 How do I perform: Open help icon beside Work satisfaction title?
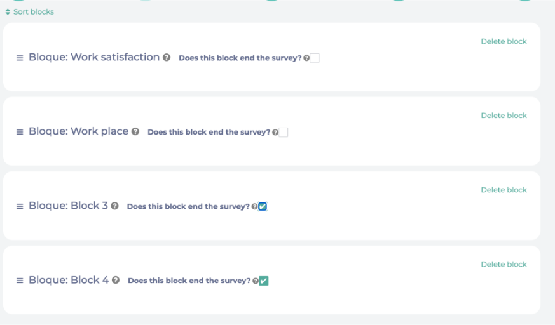point(167,58)
